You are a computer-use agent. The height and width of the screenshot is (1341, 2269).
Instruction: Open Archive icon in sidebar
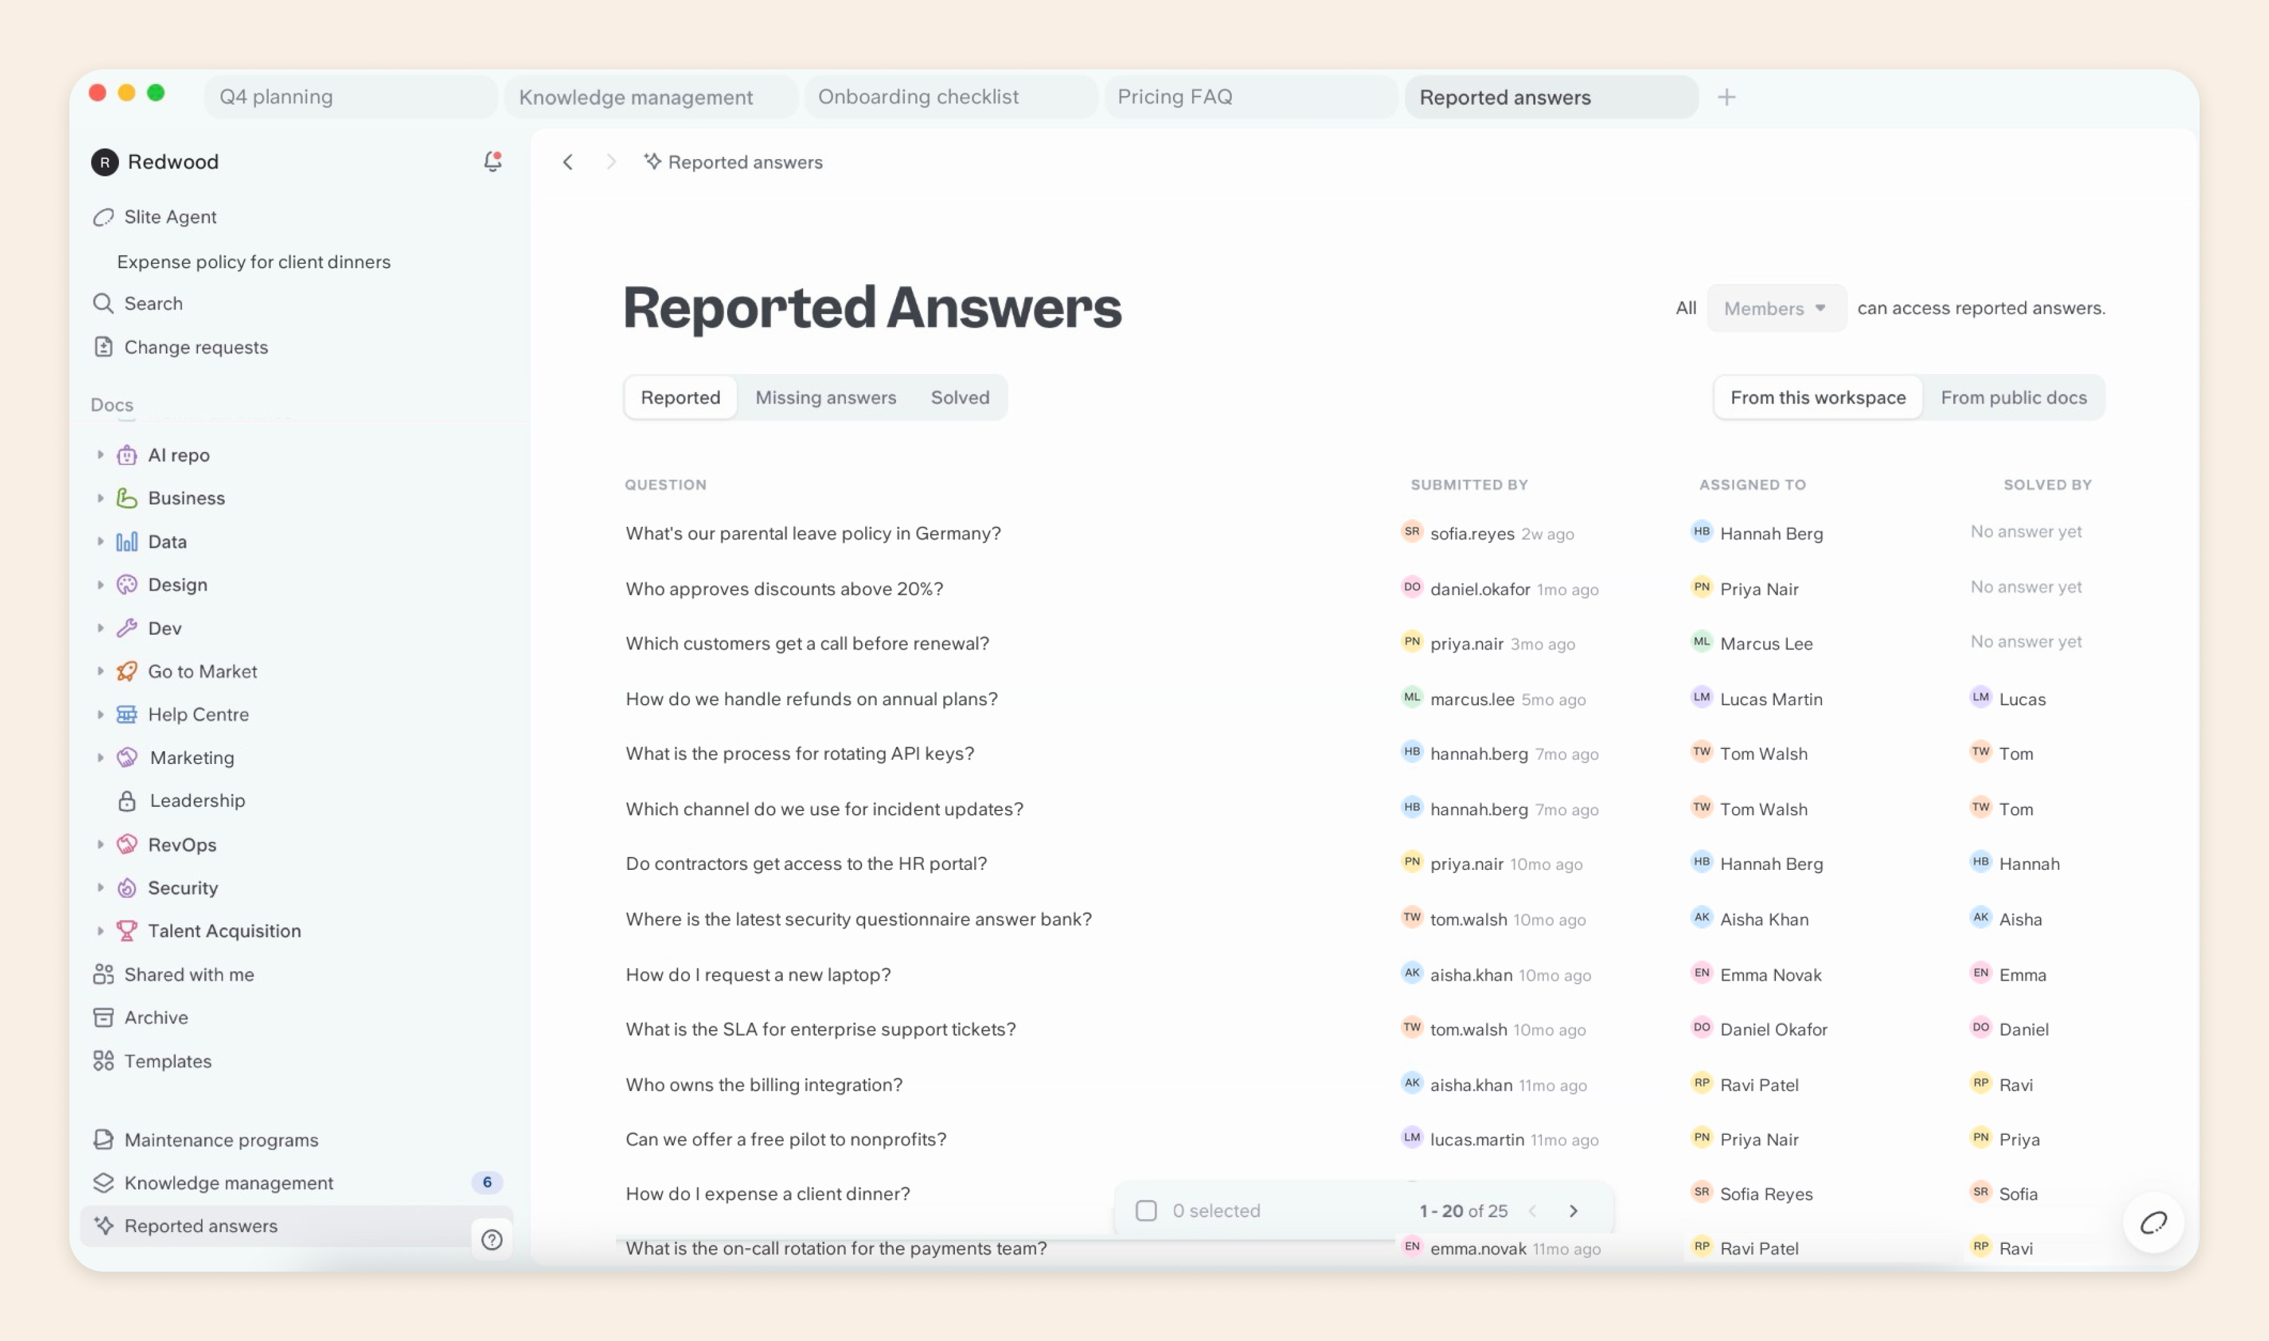pos(104,1017)
